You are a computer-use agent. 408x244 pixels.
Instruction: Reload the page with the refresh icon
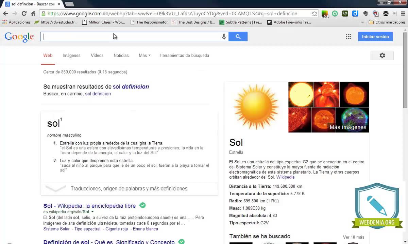point(24,14)
